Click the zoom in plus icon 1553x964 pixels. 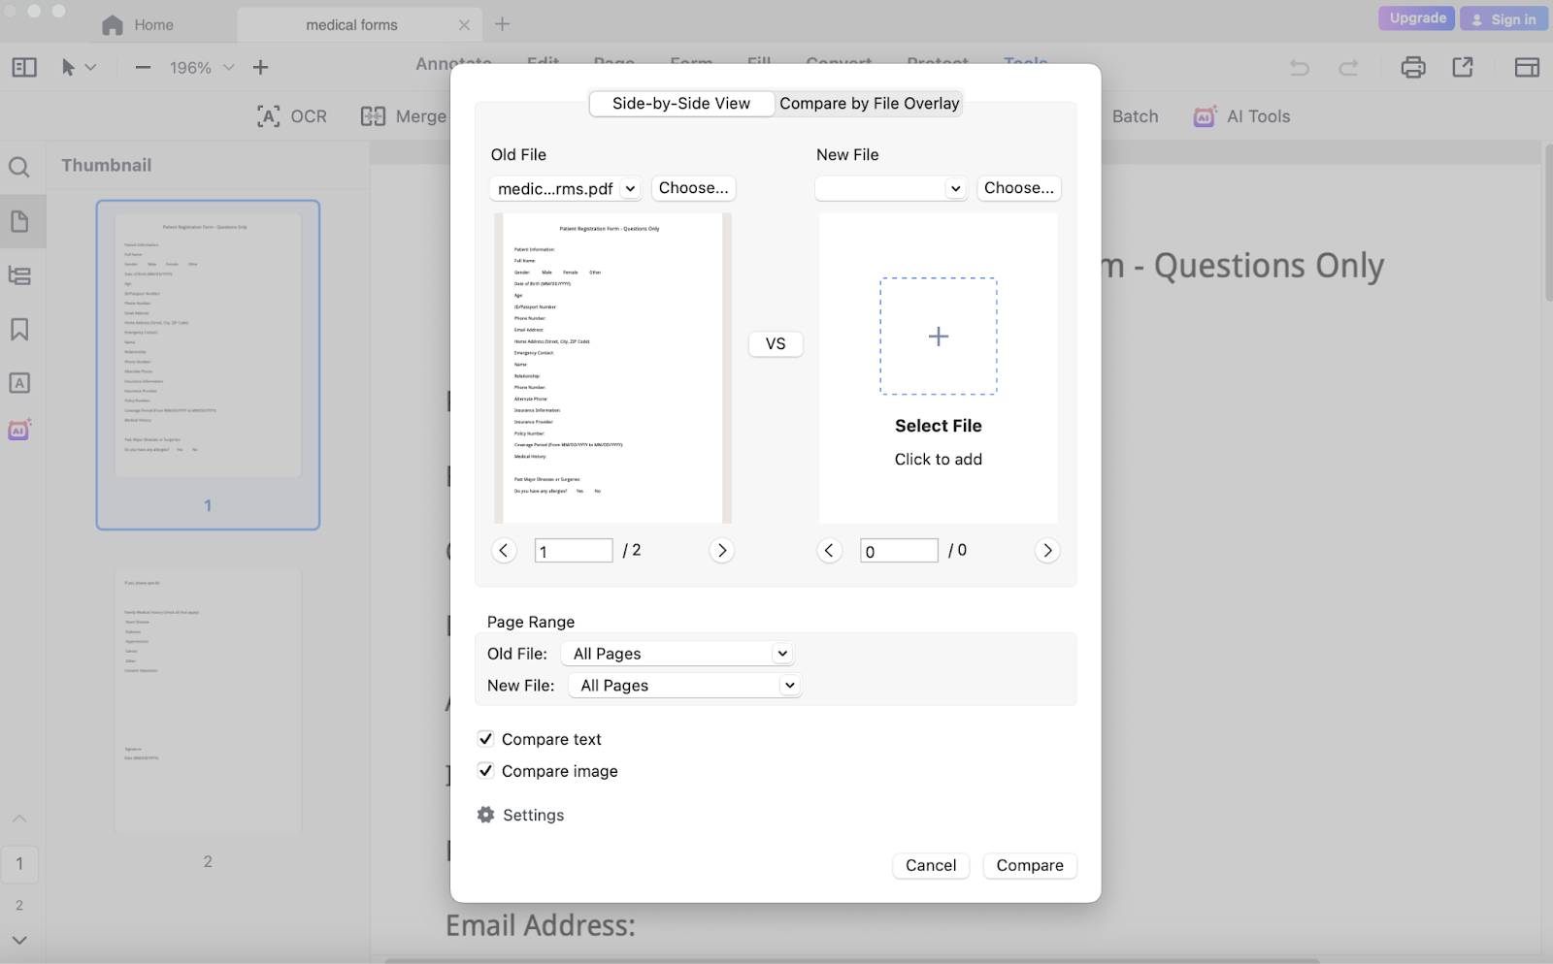[260, 67]
